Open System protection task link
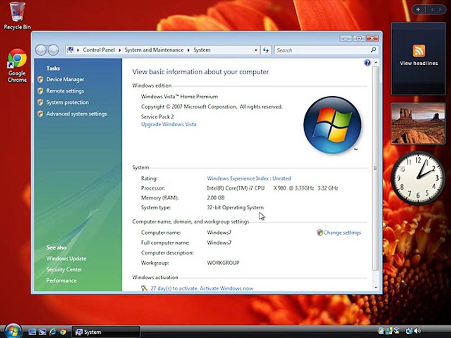This screenshot has height=338, width=451. click(x=67, y=102)
